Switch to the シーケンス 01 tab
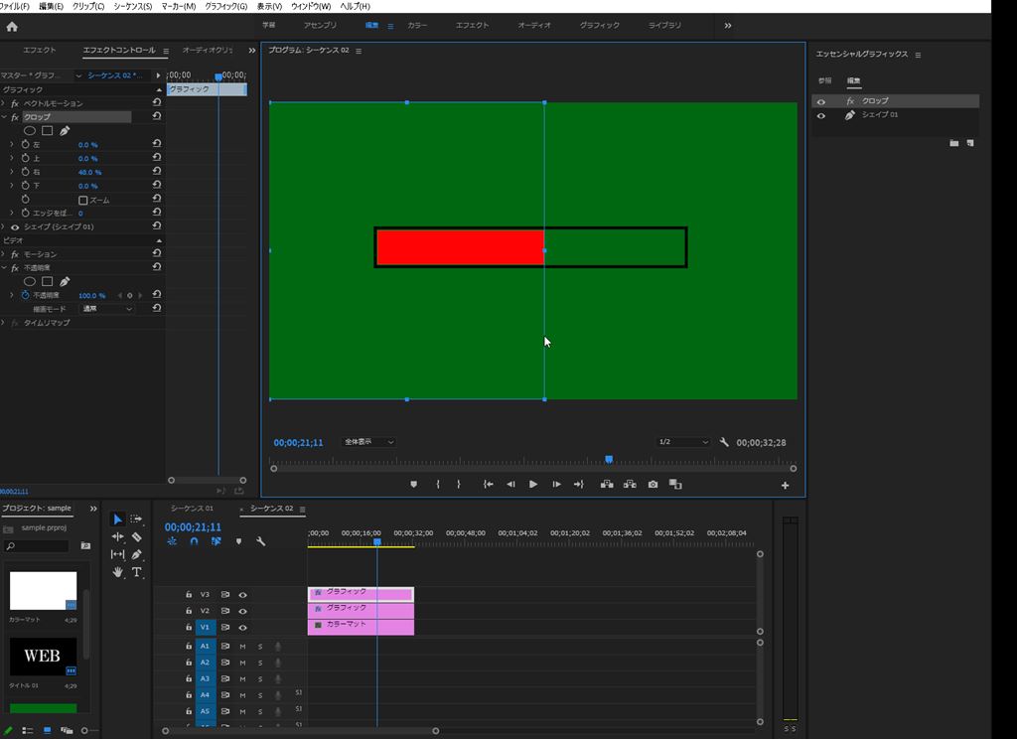Viewport: 1017px width, 739px height. (192, 509)
